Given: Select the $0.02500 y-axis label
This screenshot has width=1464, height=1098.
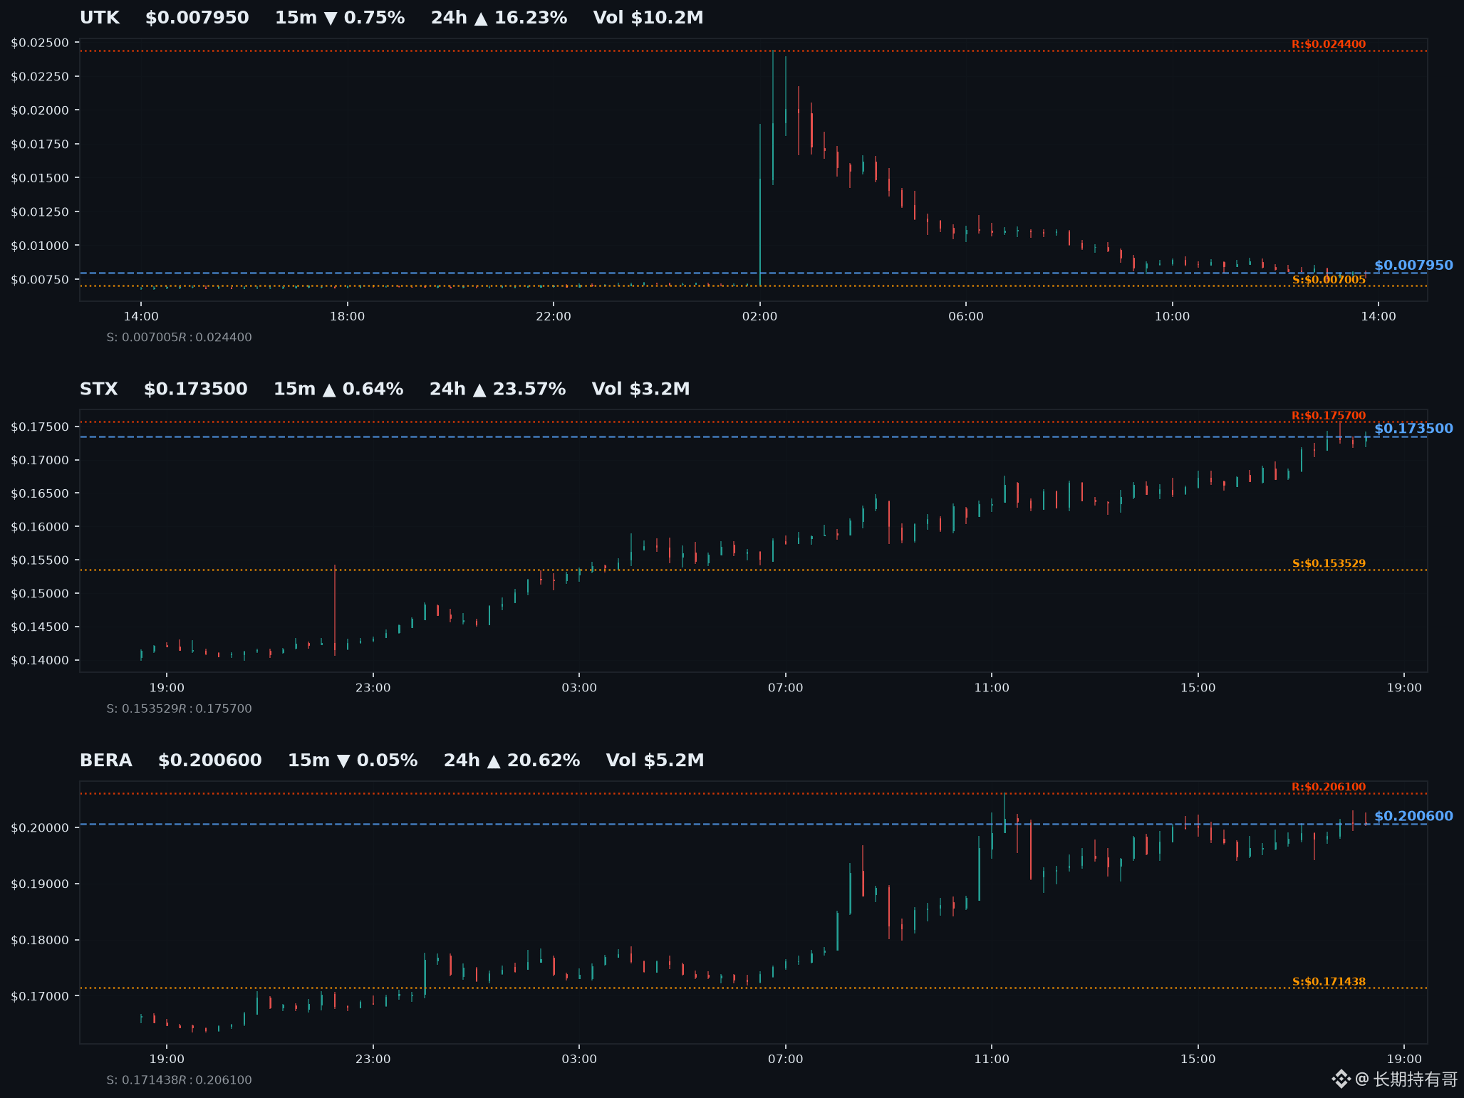Looking at the screenshot, I should point(40,43).
